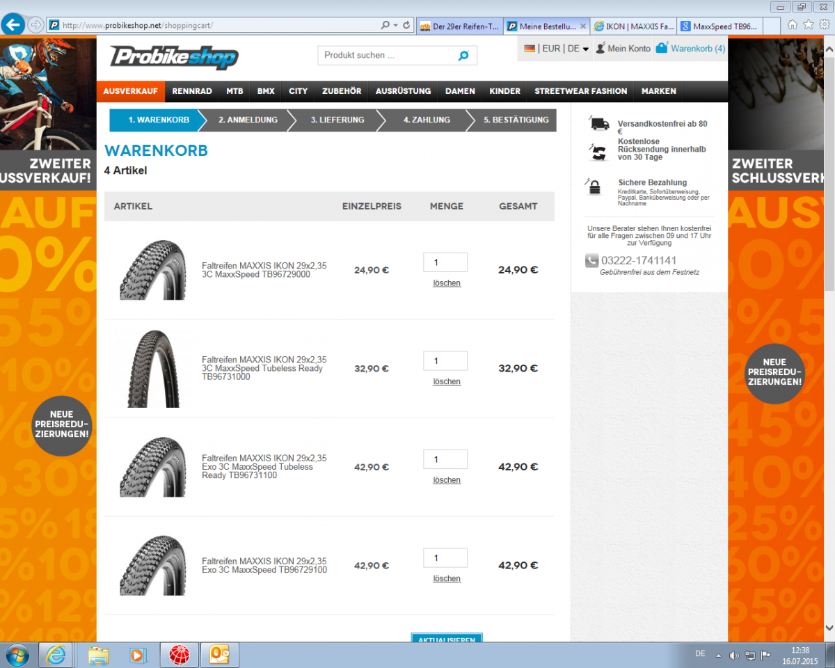This screenshot has width=835, height=668.
Task: Open the MTB menu
Action: pos(234,91)
